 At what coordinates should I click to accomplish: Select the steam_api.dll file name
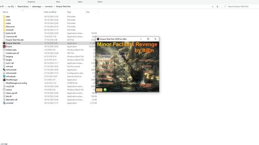click(12, 93)
